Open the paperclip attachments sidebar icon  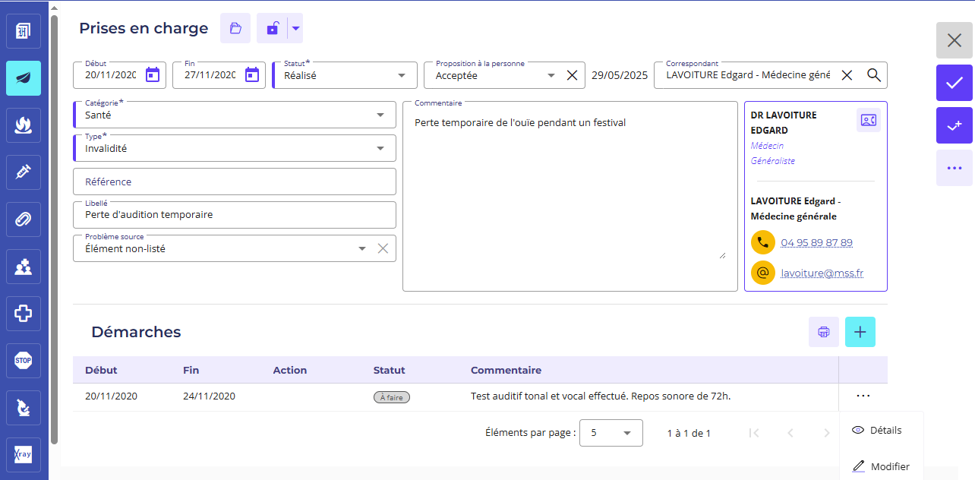pyautogui.click(x=24, y=219)
